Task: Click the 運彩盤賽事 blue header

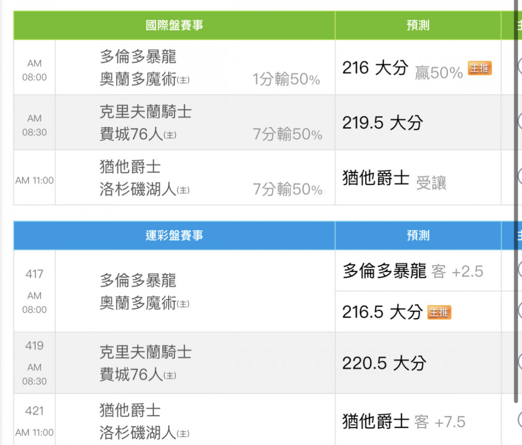Action: (x=174, y=236)
